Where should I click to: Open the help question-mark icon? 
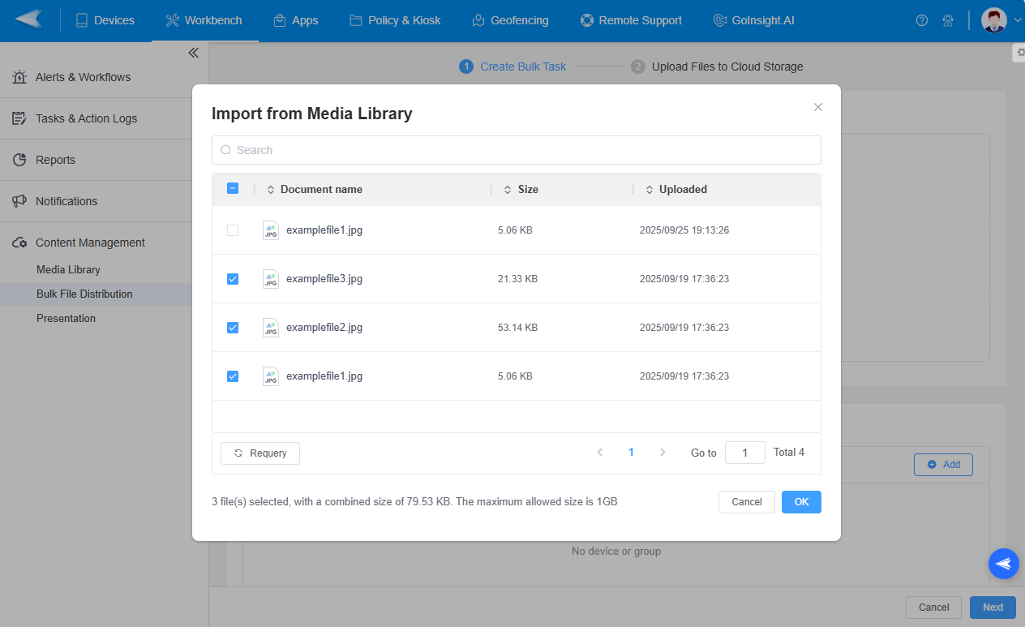[x=922, y=20]
